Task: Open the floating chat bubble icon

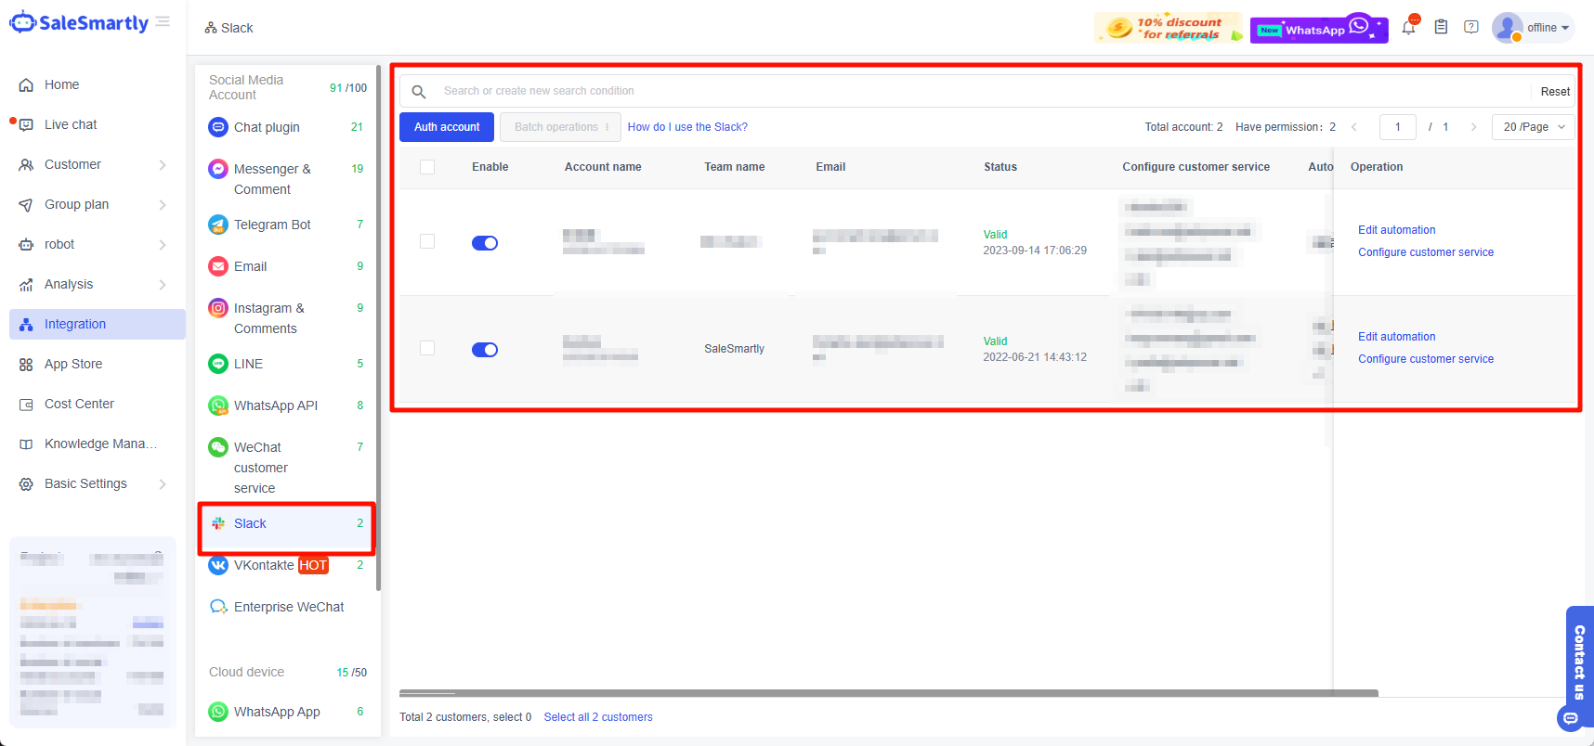Action: point(1570,718)
